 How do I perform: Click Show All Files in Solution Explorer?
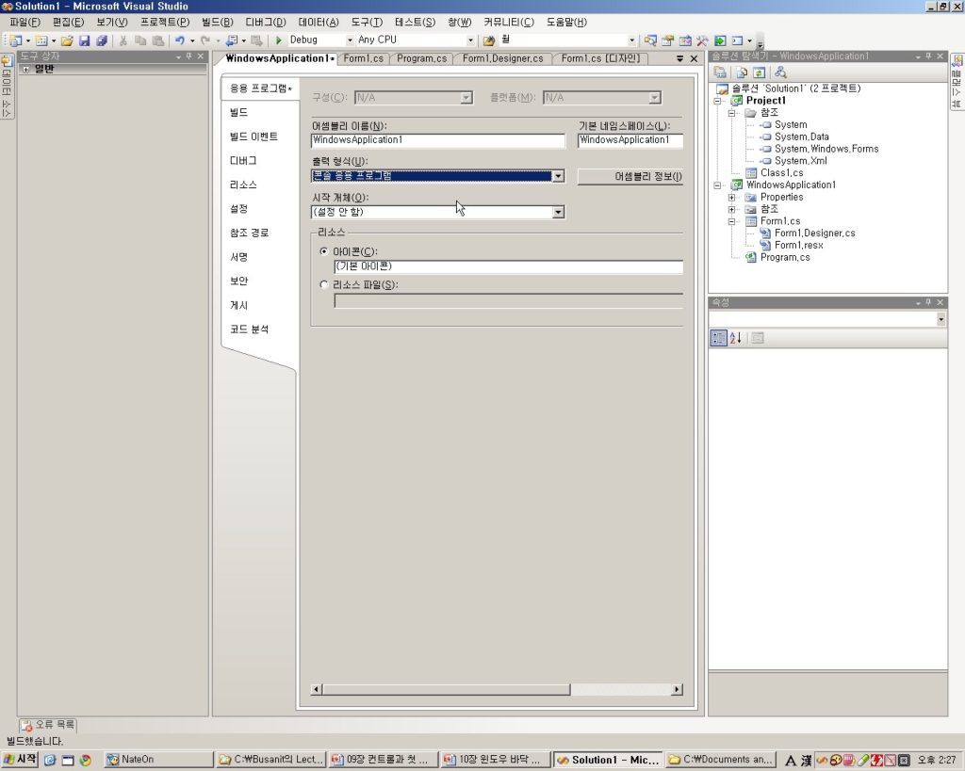(743, 72)
